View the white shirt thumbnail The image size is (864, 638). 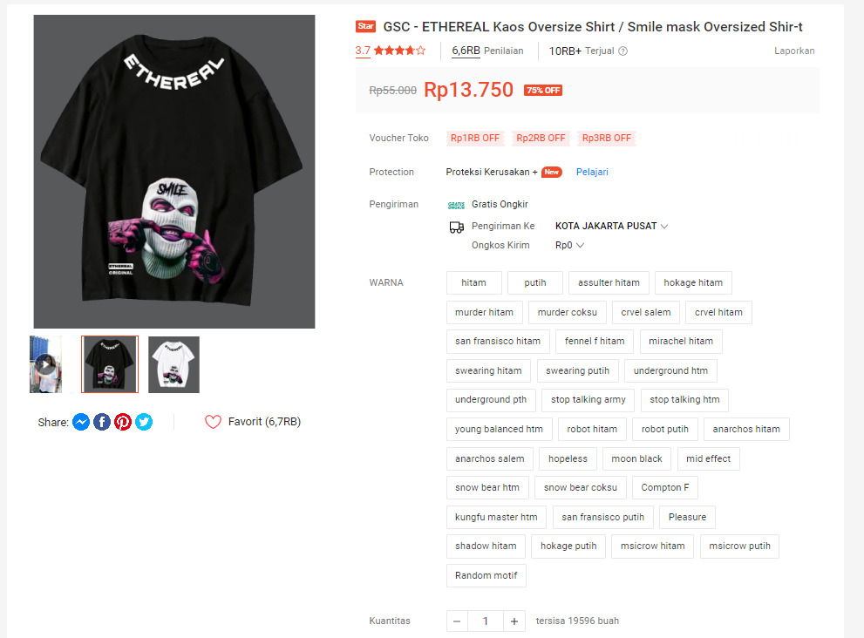173,364
